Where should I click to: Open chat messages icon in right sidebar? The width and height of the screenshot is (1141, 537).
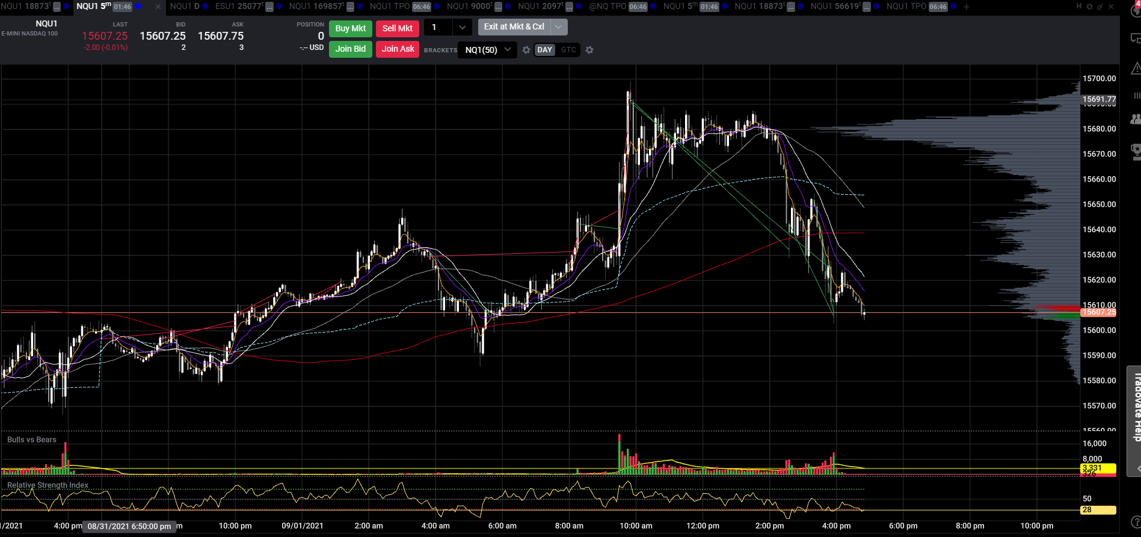pyautogui.click(x=1136, y=38)
